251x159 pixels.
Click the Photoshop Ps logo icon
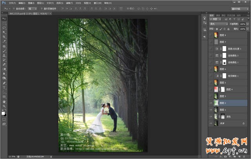pos(4,3)
